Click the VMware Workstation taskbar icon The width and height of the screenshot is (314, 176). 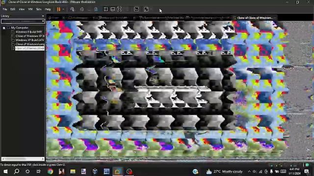118,172
